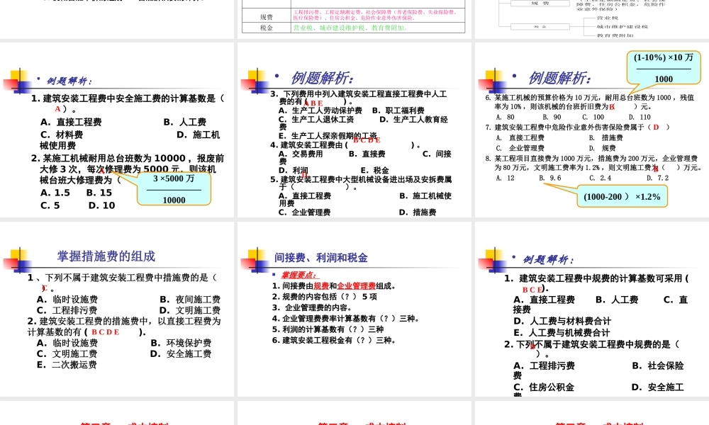Image resolution: width=709 pixels, height=425 pixels.
Task: Click answer option B. 夜间施工费
Action: pyautogui.click(x=189, y=300)
